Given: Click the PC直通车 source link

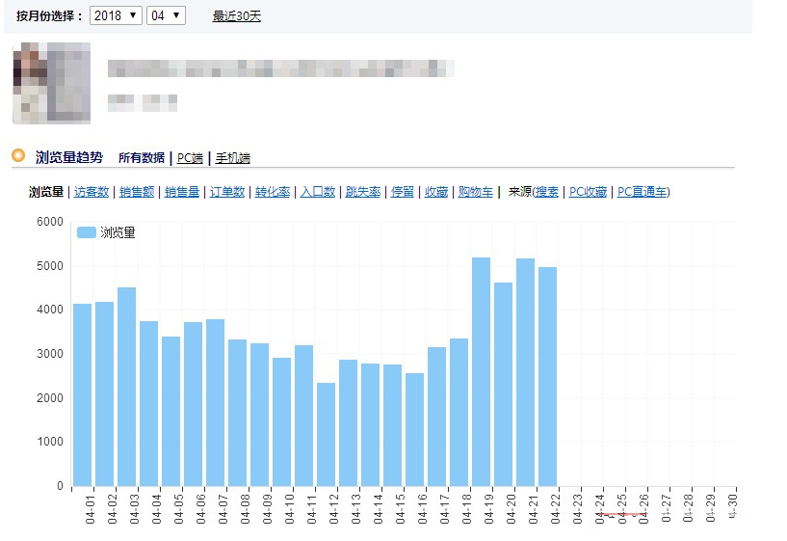Looking at the screenshot, I should coord(642,192).
